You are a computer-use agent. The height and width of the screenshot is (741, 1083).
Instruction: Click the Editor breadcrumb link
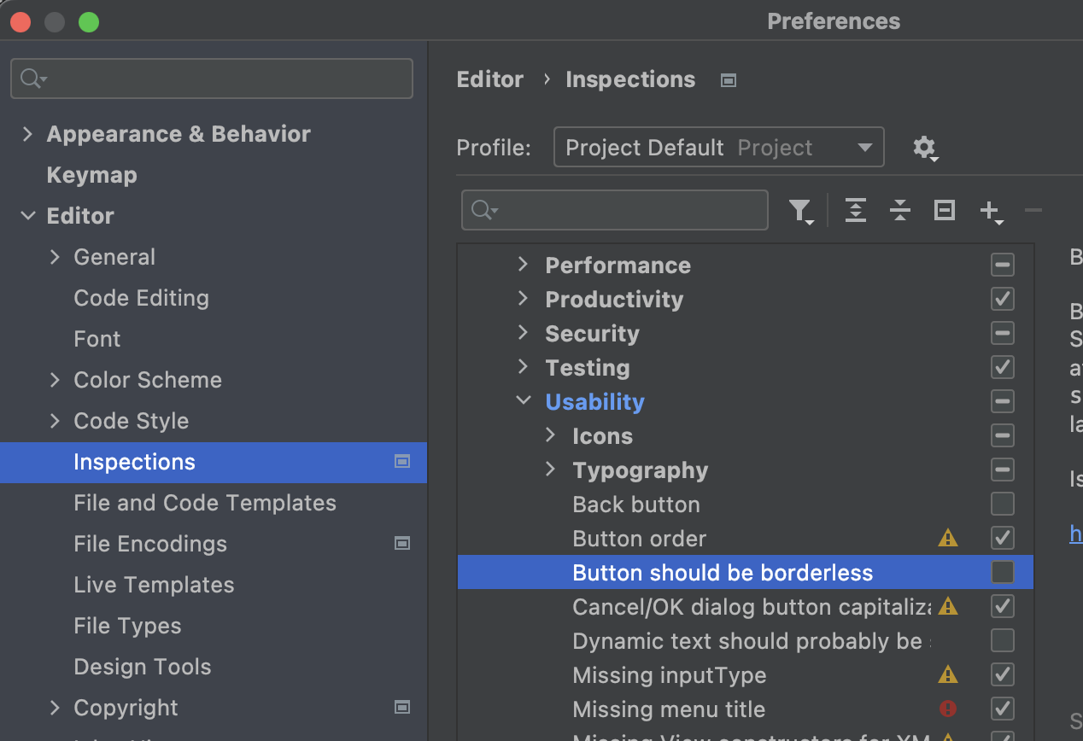489,79
